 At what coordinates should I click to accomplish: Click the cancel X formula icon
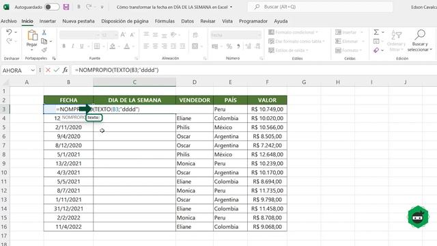(x=48, y=70)
